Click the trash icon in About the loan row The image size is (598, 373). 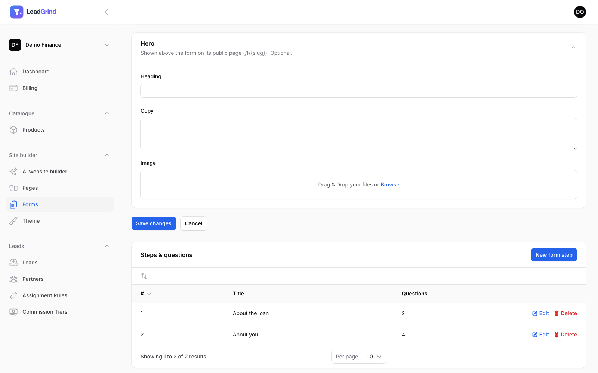[x=557, y=313]
